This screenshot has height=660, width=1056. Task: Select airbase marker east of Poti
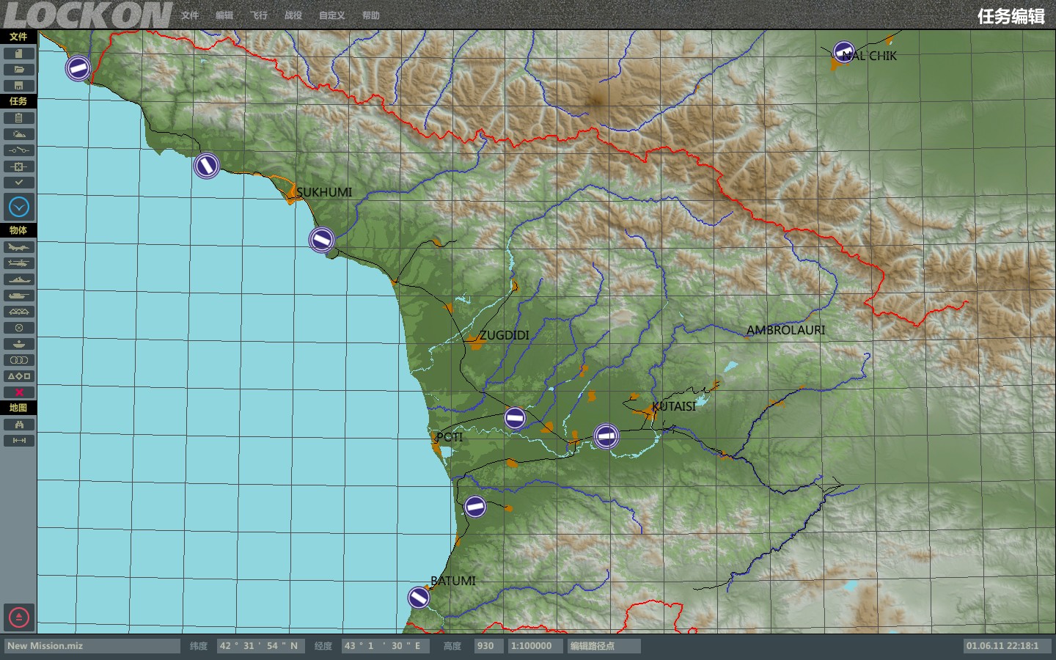click(x=515, y=419)
